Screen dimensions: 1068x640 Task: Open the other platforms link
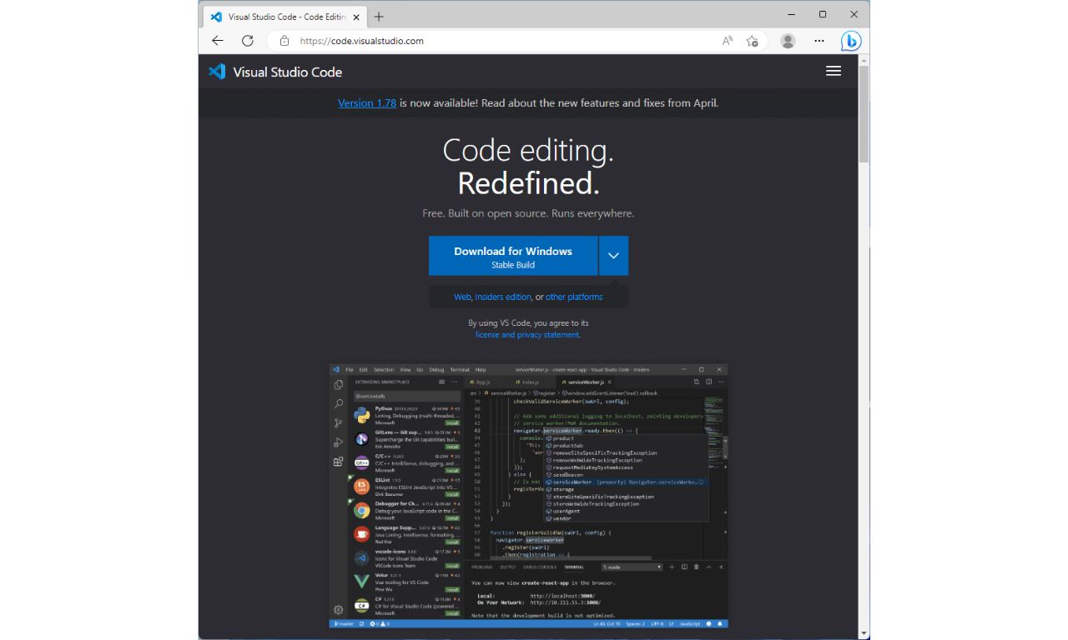coord(574,297)
